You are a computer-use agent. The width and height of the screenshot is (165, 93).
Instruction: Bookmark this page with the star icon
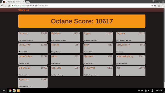tap(155, 6)
